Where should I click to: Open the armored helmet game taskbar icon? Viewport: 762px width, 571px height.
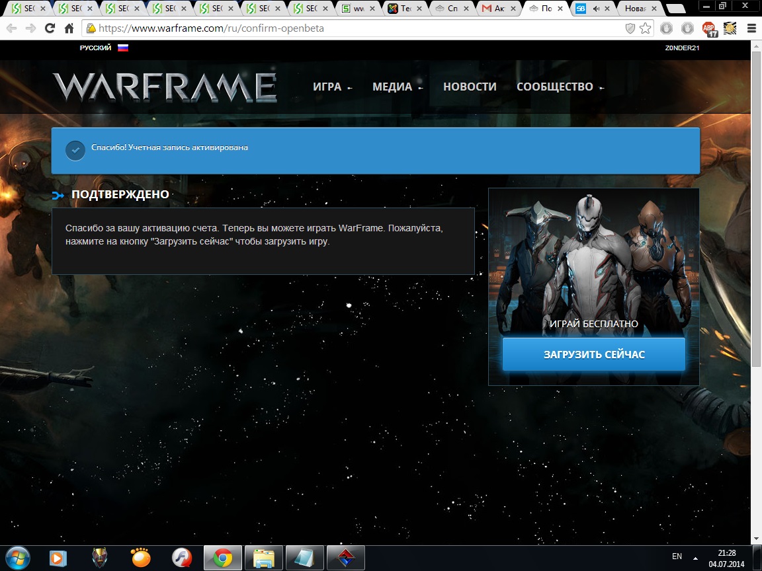(x=100, y=558)
